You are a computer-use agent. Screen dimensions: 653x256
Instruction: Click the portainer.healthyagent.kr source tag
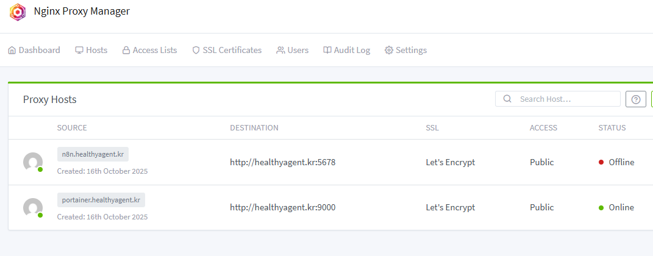coord(101,200)
